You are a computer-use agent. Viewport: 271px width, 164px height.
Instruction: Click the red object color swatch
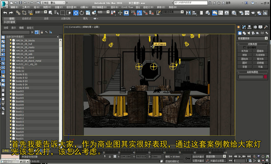click(265, 77)
